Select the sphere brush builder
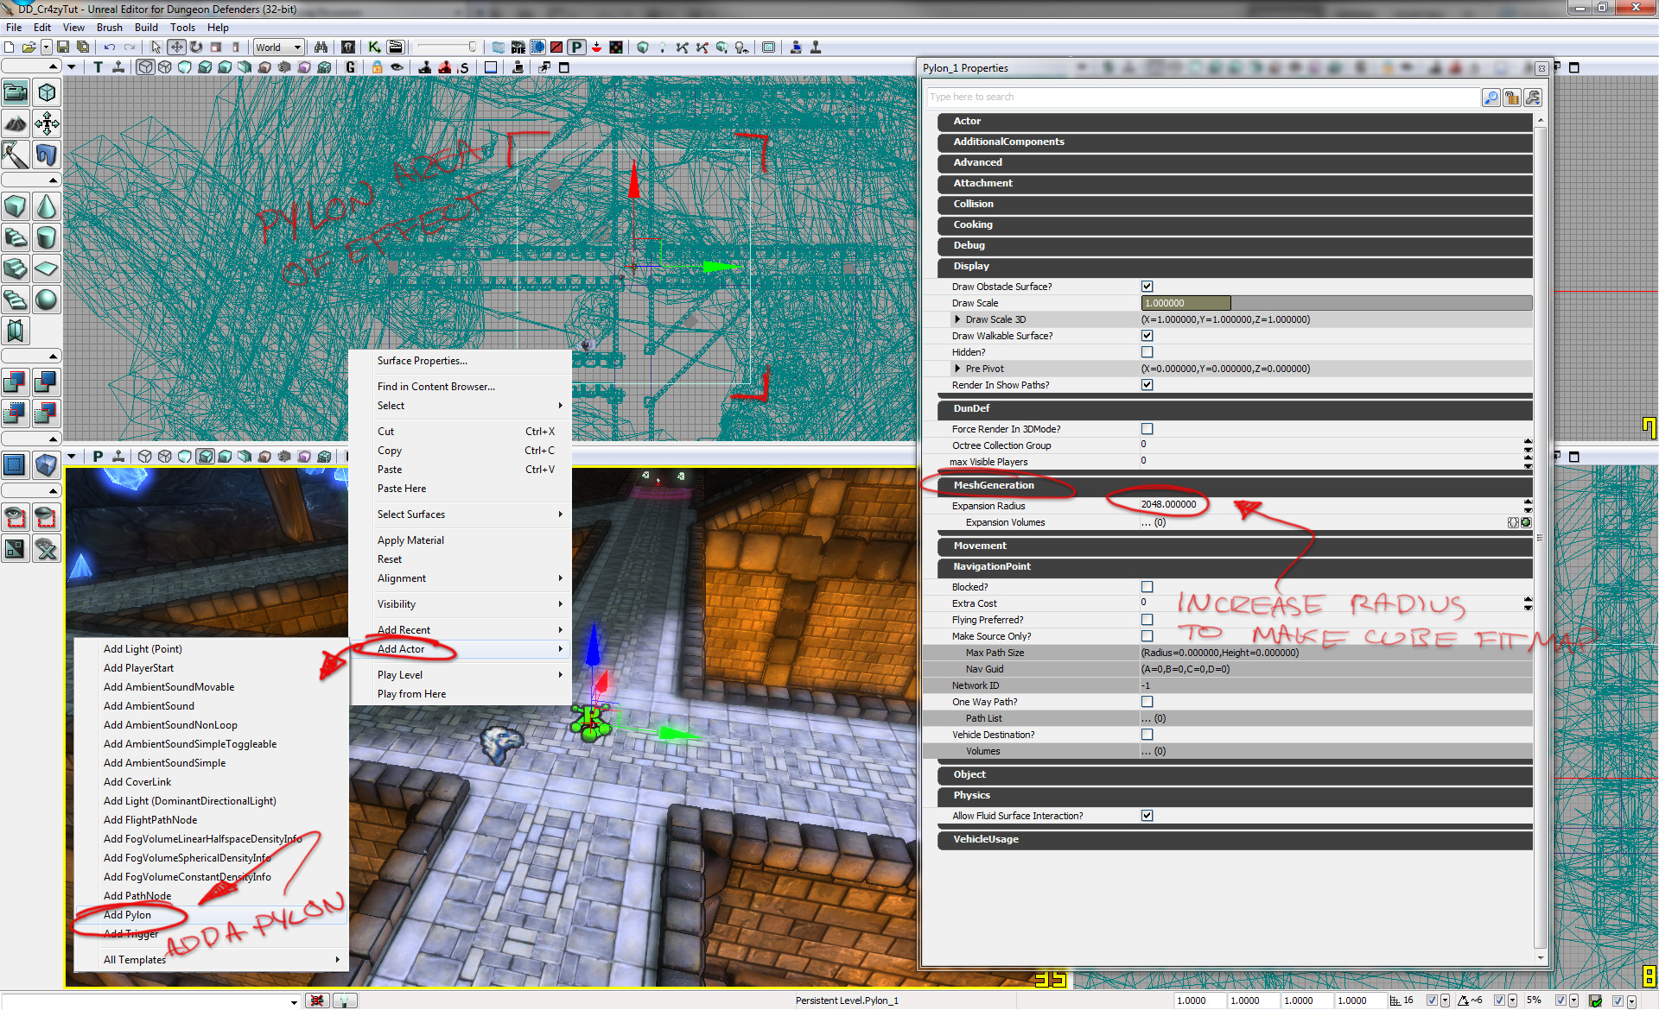Image resolution: width=1659 pixels, height=1010 pixels. (x=47, y=300)
